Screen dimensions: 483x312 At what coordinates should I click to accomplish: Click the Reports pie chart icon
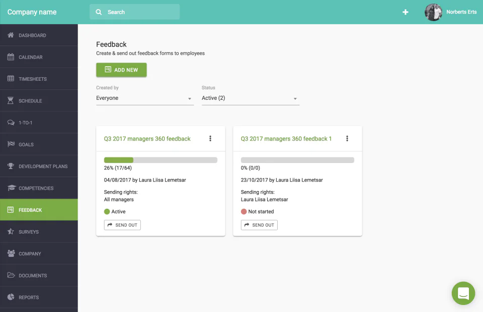pyautogui.click(x=11, y=297)
